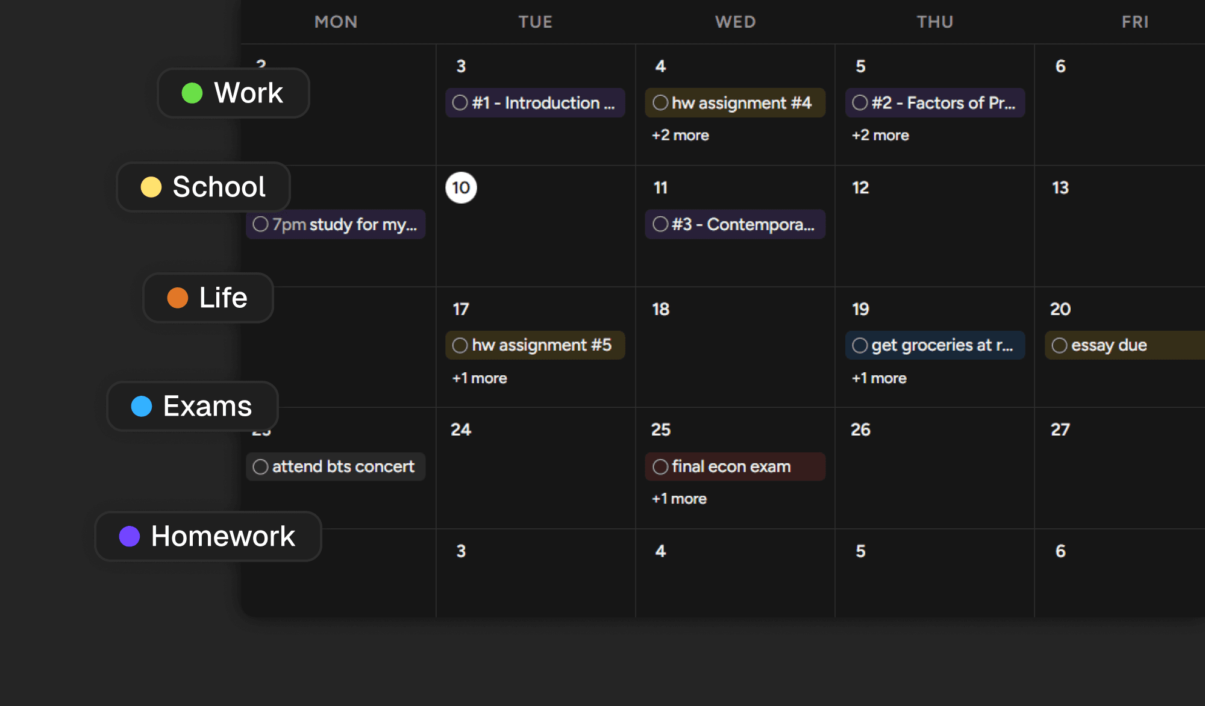Select the Work category tag

(x=234, y=93)
